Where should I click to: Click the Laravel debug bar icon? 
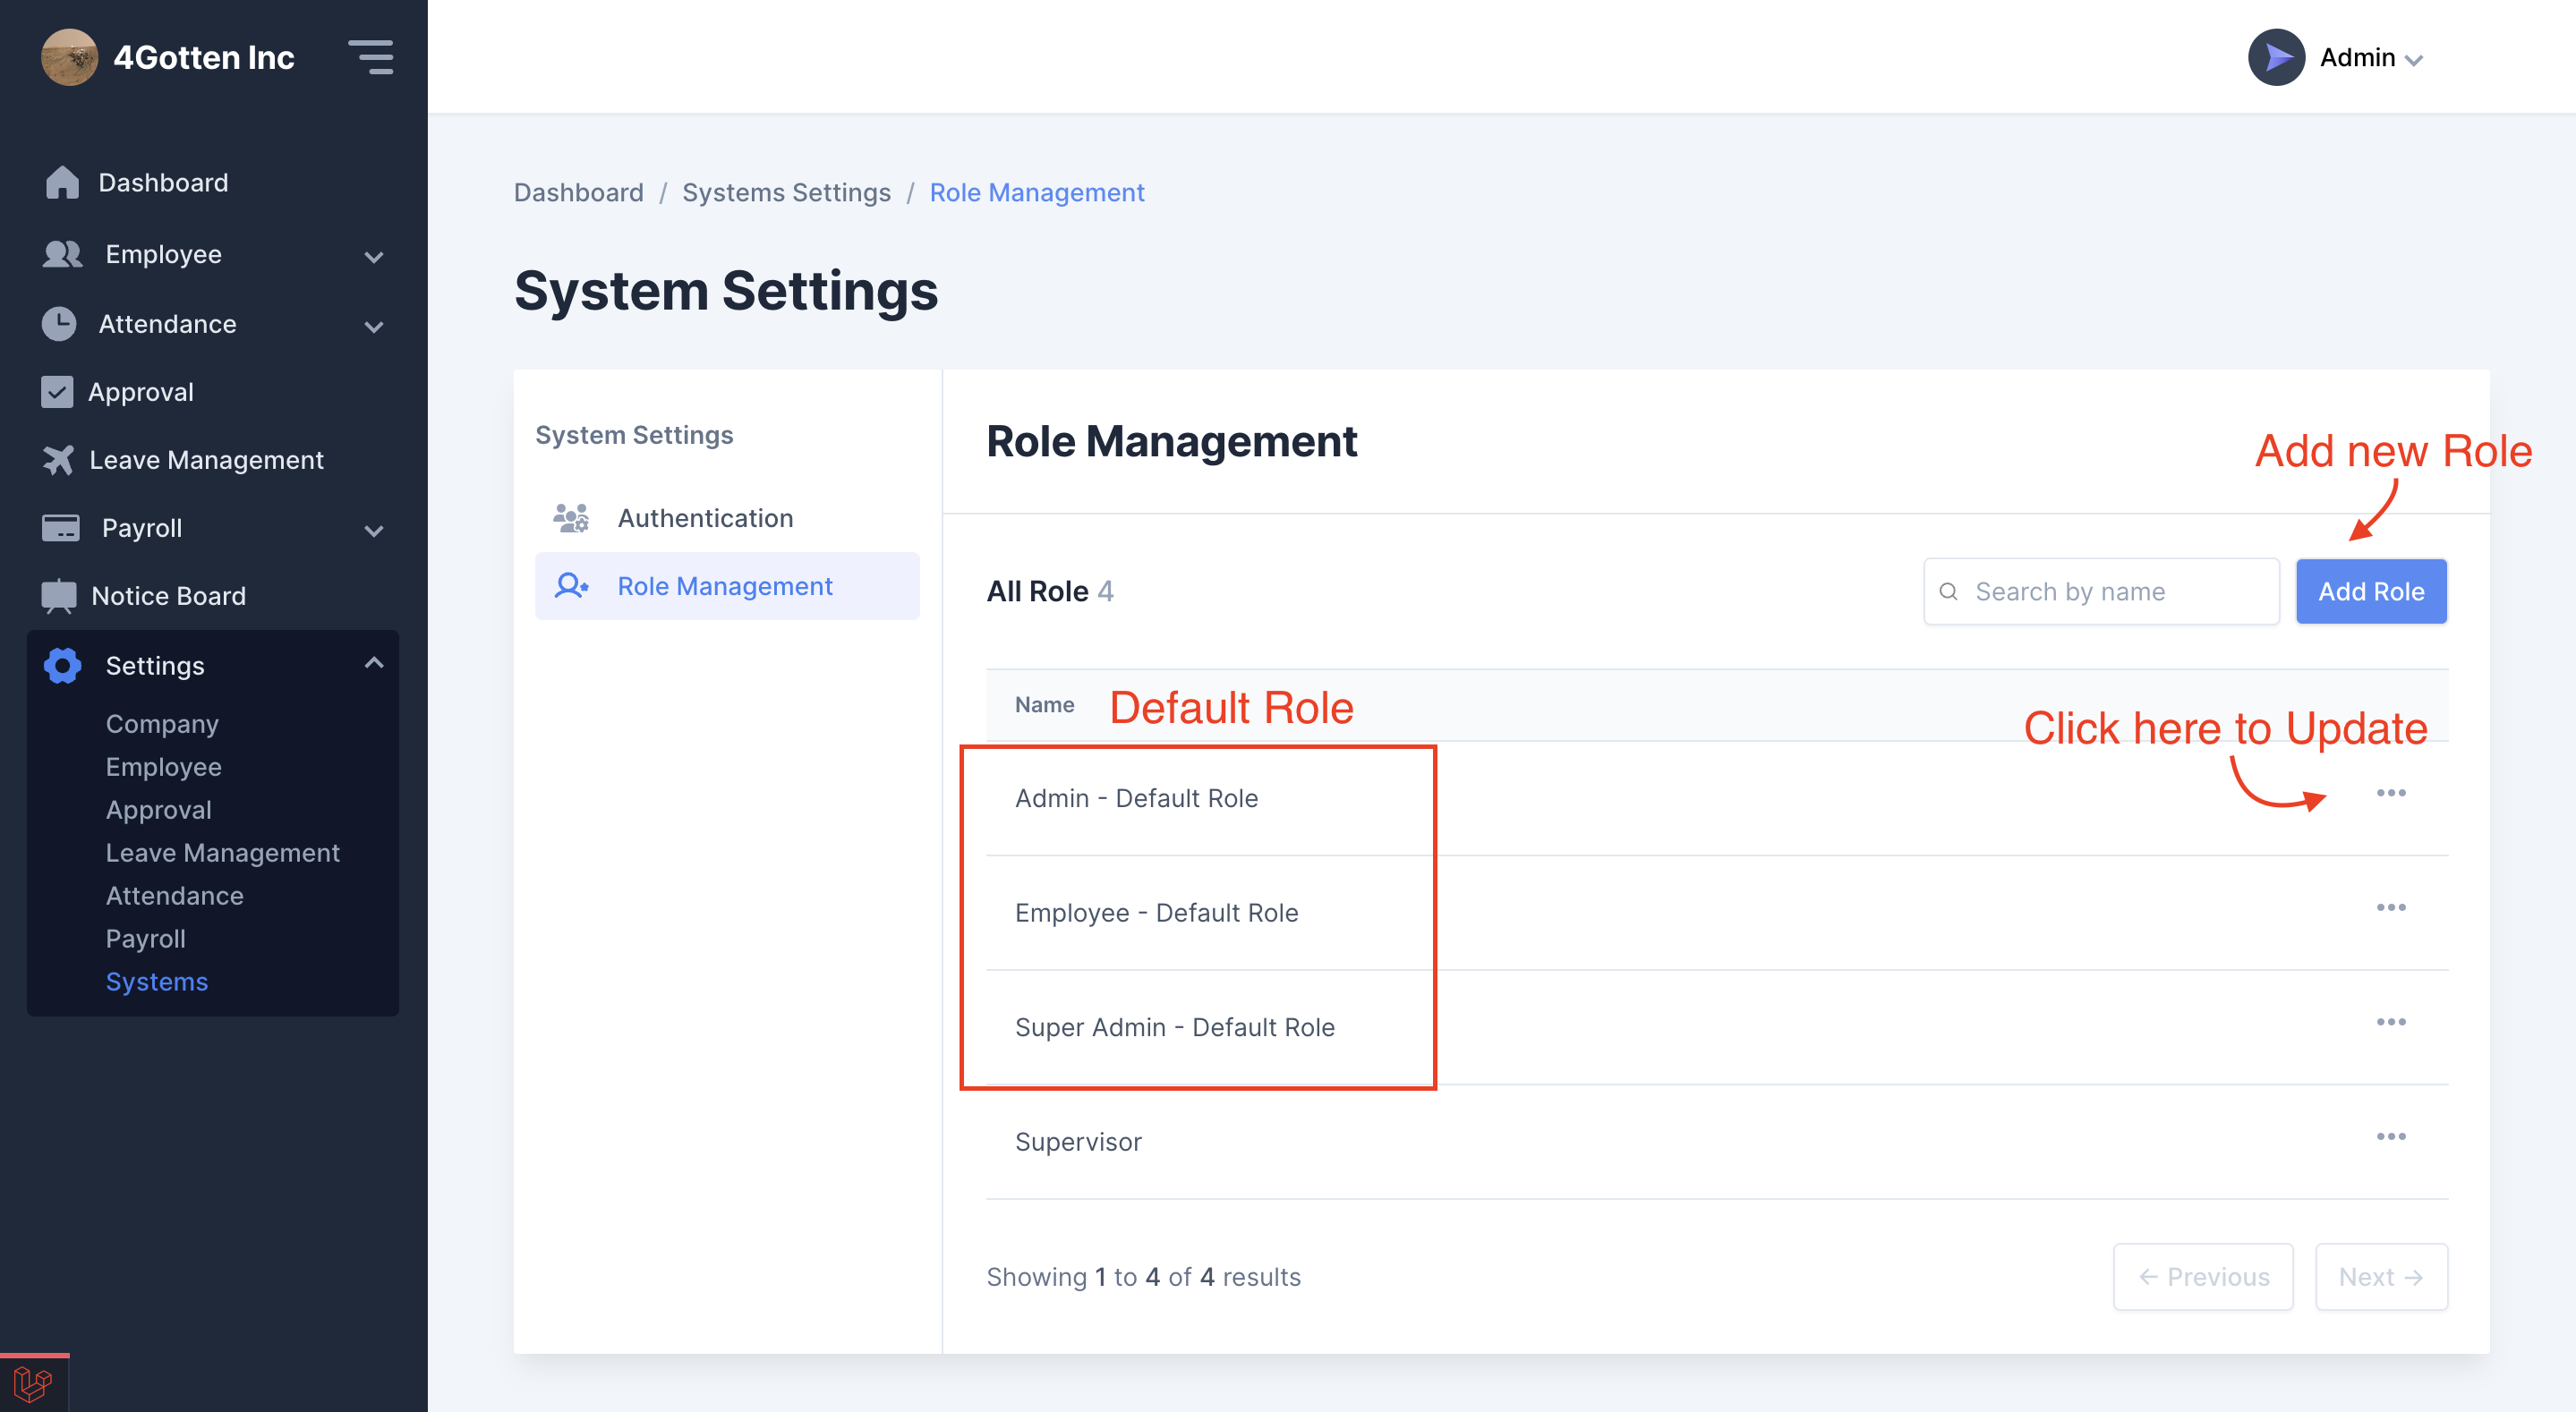click(33, 1384)
